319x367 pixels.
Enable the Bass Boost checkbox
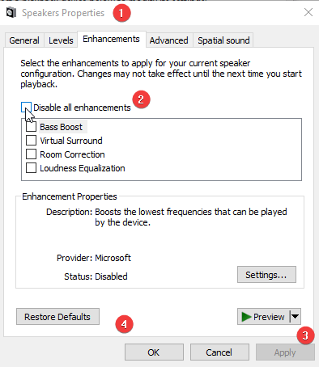coord(31,127)
